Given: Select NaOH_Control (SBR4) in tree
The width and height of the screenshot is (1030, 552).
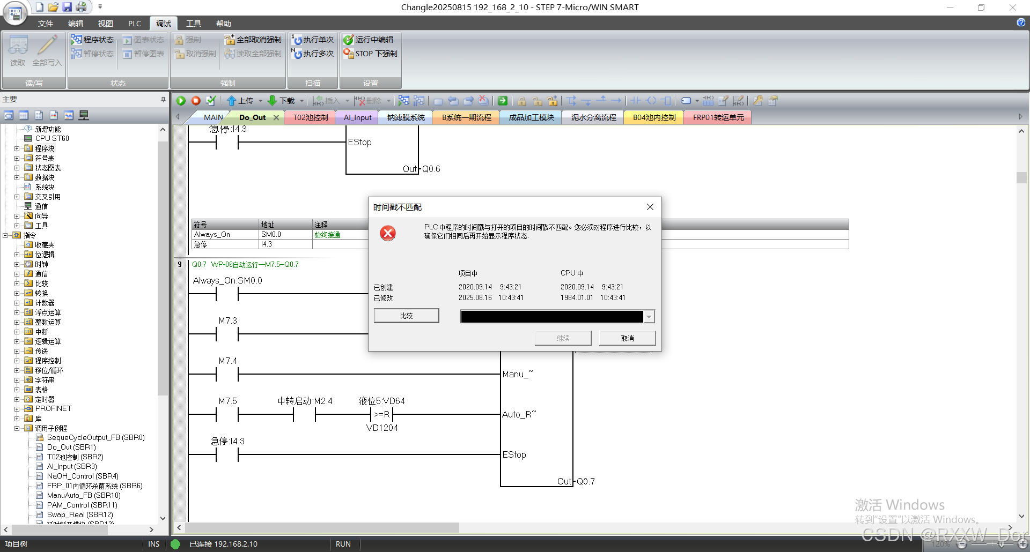Looking at the screenshot, I should (x=83, y=476).
